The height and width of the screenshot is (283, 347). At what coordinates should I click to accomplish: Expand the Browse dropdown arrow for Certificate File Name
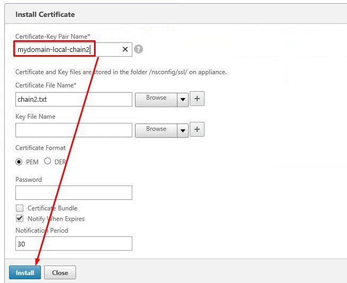182,99
